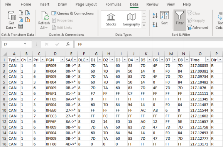Click D5 cell AC in row 10
Screen dimensions: 223x147
[146, 110]
